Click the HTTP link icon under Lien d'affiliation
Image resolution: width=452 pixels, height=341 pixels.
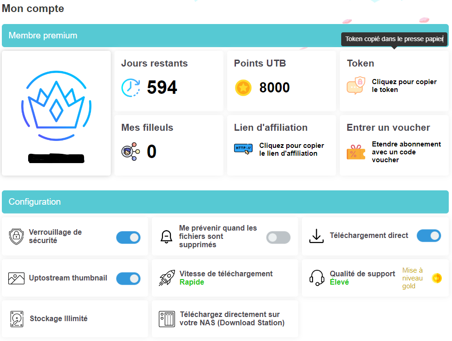point(243,149)
